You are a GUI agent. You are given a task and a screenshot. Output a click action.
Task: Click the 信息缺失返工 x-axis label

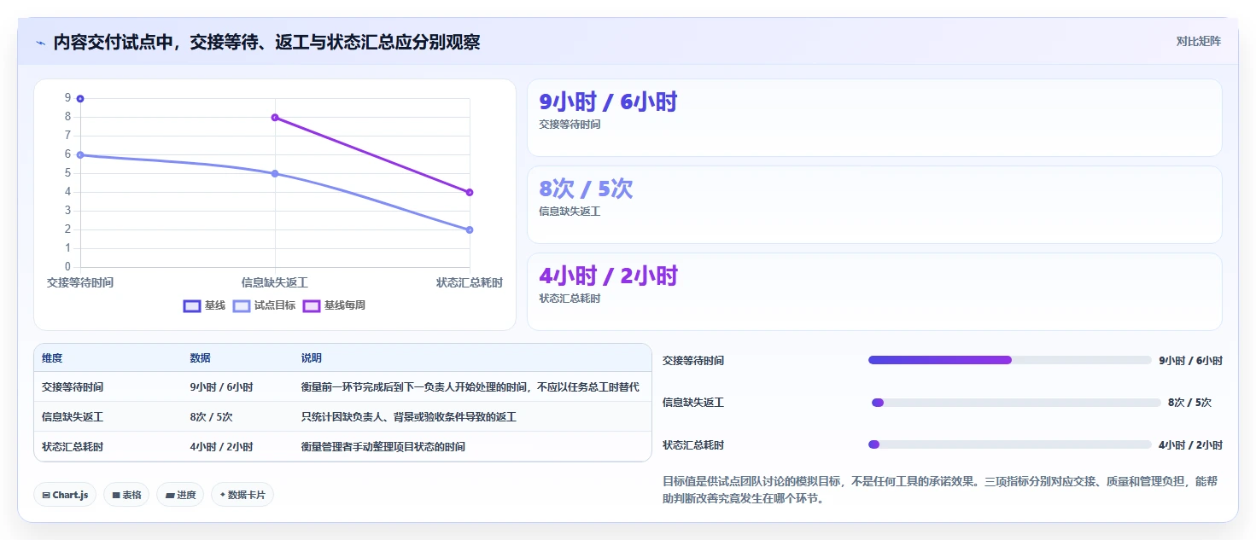[275, 282]
